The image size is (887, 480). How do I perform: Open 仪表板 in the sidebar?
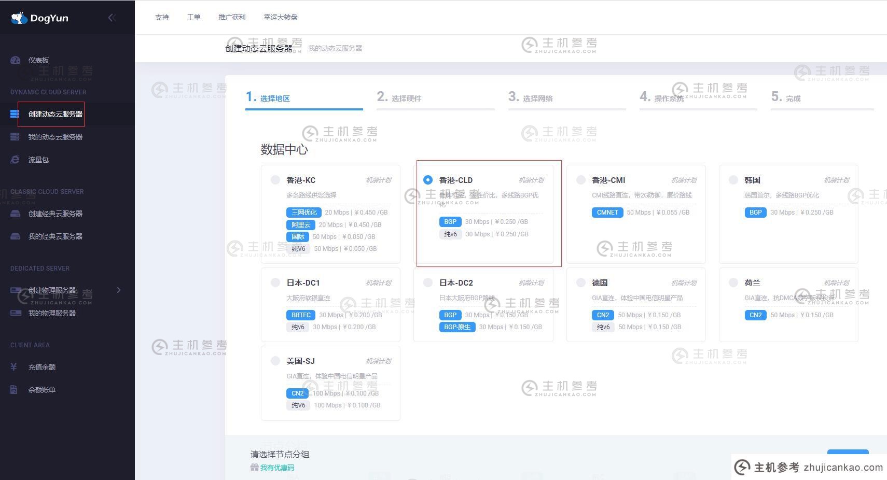coord(39,60)
